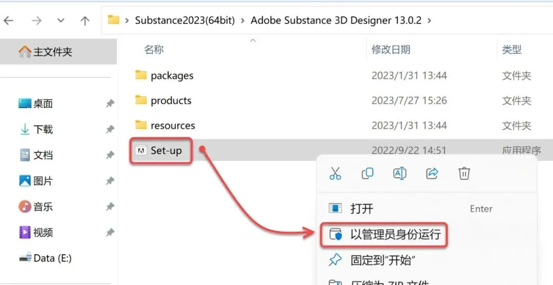This screenshot has width=553, height=285.
Task: Expand chevron after Substance2023(64bit) breadcrumb
Action: [x=243, y=21]
